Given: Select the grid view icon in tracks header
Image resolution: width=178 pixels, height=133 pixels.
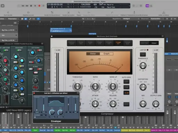Looking at the screenshot, I should click(22, 19).
